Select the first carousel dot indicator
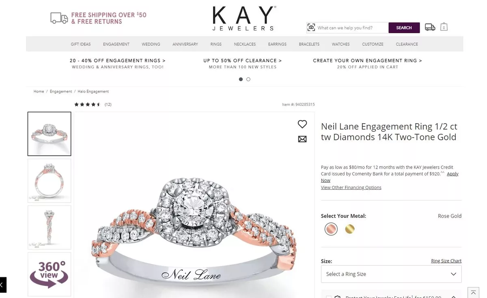 [241, 79]
